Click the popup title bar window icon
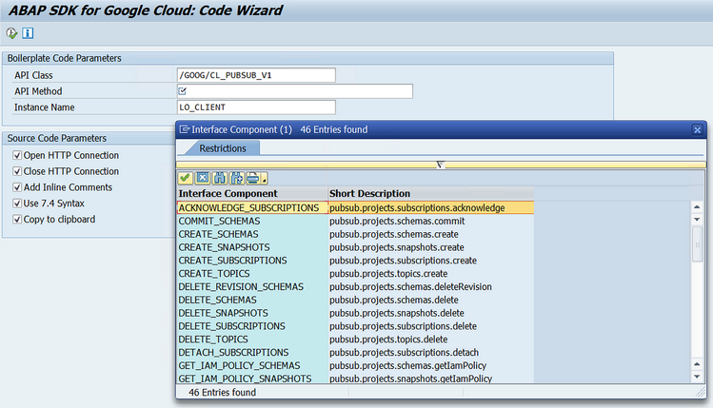Image resolution: width=713 pixels, height=408 pixels. (184, 129)
